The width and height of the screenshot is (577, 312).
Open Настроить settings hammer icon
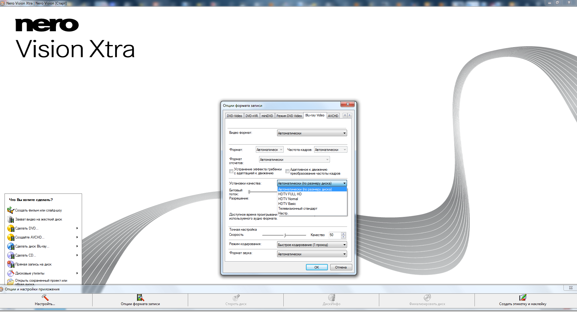[x=45, y=298]
